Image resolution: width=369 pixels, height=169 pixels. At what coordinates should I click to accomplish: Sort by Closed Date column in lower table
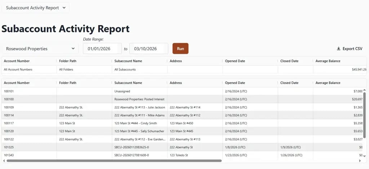[289, 83]
